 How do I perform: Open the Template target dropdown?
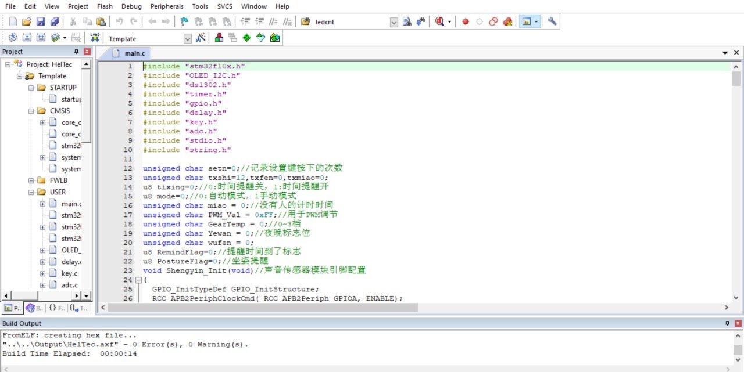[x=187, y=39]
